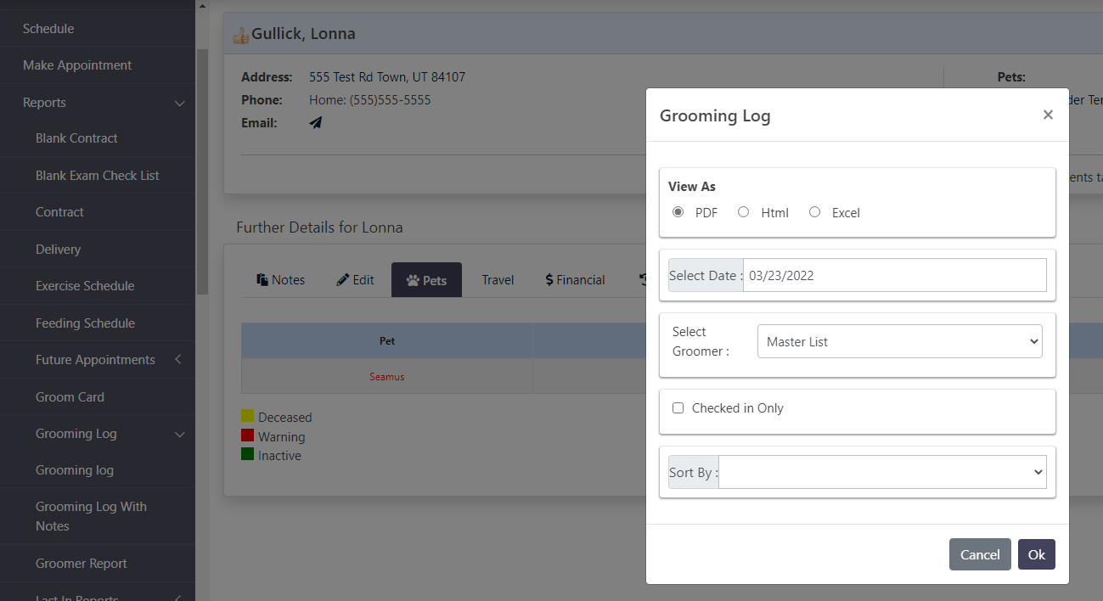1103x601 pixels.
Task: Open lowercase Grooming log report
Action: 75,470
